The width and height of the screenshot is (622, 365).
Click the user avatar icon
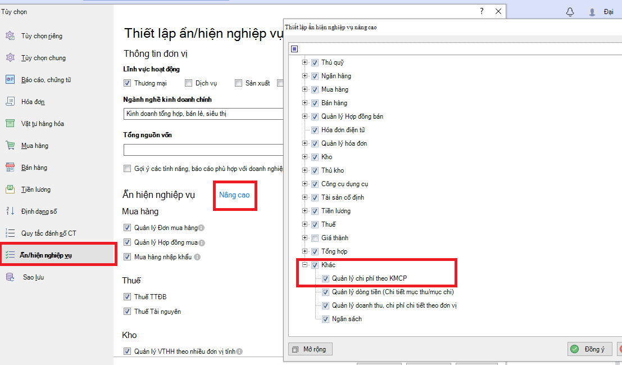click(x=592, y=12)
